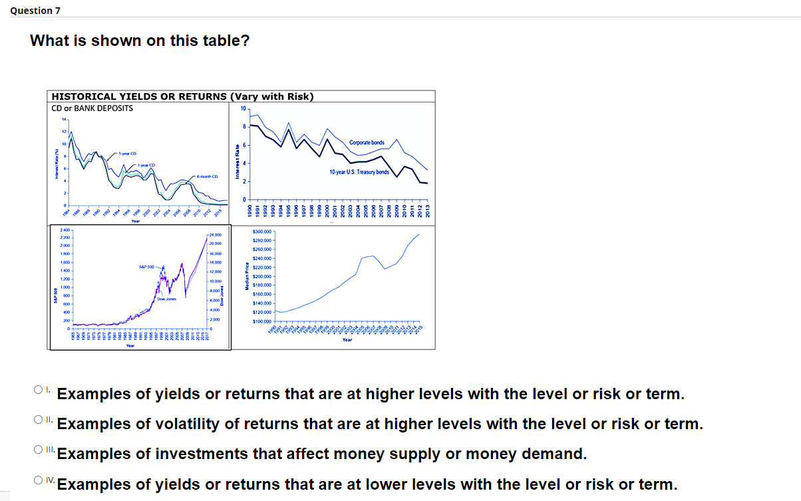This screenshot has width=801, height=501.
Task: Select radio button for option III
Action: click(39, 448)
